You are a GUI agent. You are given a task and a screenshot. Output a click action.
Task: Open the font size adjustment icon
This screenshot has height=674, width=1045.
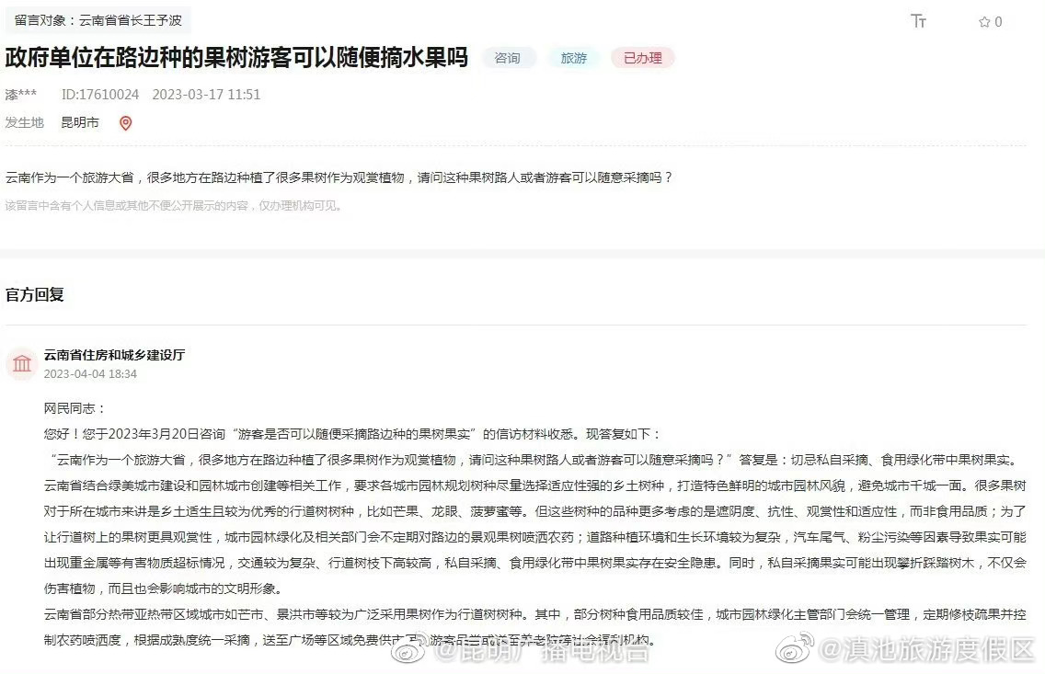point(918,21)
